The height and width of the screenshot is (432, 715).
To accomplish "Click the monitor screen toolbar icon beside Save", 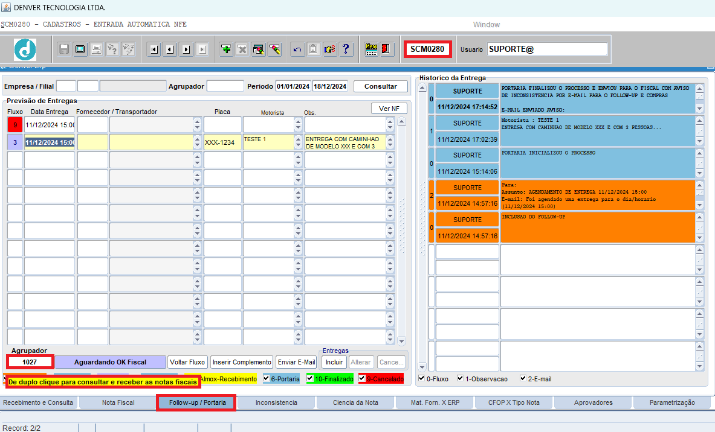I will click(x=80, y=49).
